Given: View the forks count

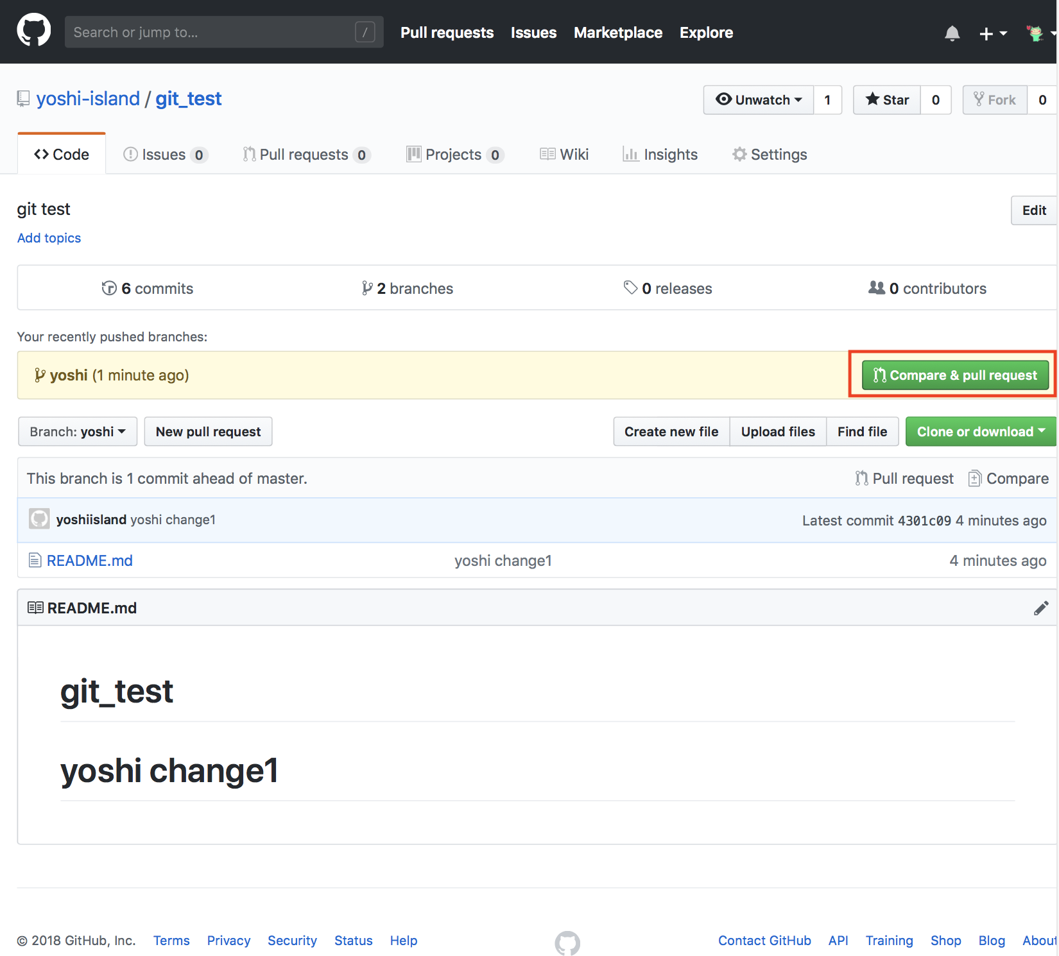Looking at the screenshot, I should pos(1042,100).
